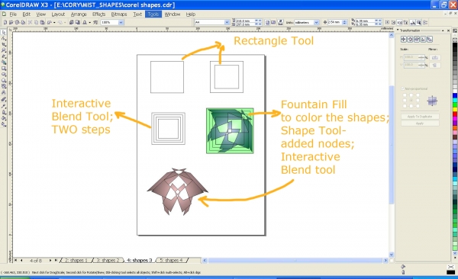
Task: Click the Print icon in the toolbar
Action: pos(23,22)
